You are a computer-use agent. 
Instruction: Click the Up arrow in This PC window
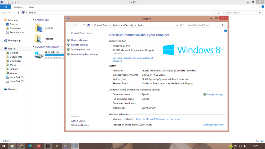coord(18,13)
